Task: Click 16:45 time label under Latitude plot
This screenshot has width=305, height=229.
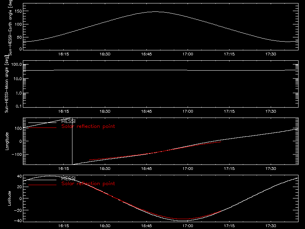Action: (146, 226)
